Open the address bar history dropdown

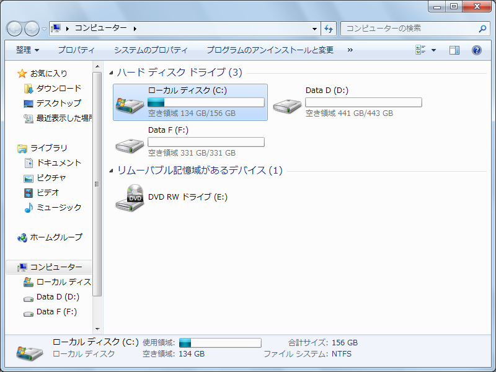coord(314,29)
